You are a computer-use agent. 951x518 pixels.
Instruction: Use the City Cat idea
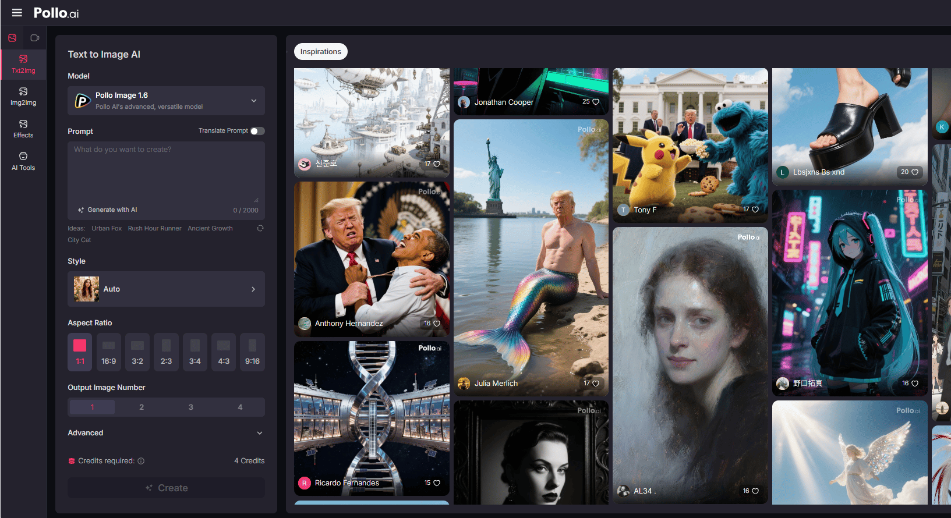(79, 240)
